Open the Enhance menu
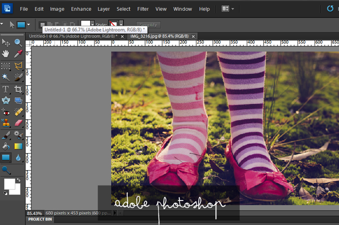 coord(81,9)
